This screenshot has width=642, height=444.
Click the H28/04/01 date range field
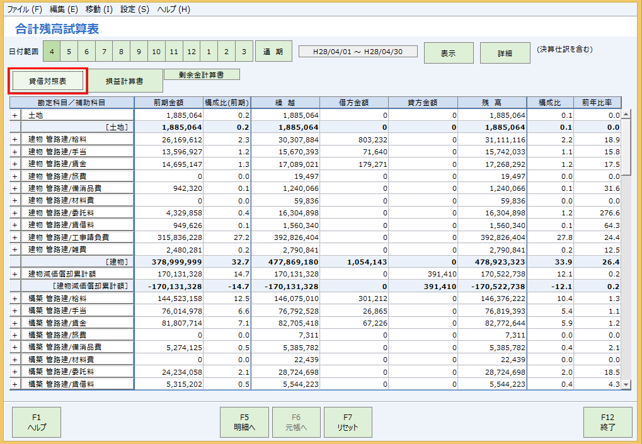358,53
